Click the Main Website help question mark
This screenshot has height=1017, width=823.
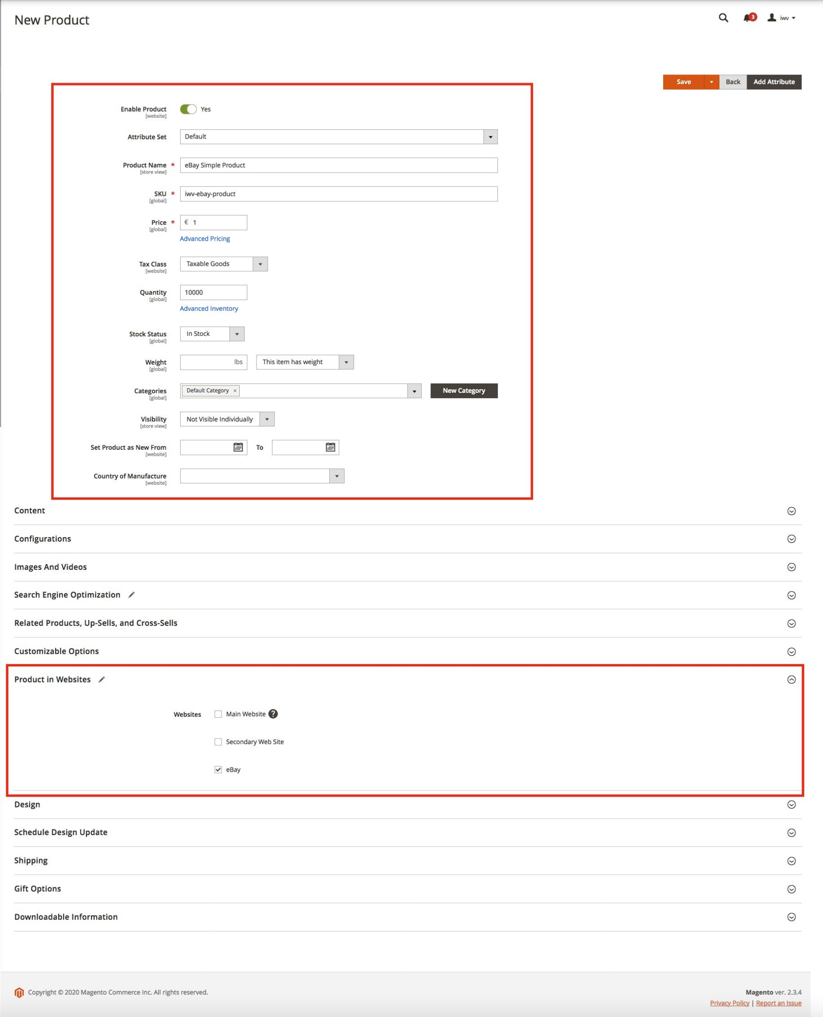pyautogui.click(x=273, y=714)
